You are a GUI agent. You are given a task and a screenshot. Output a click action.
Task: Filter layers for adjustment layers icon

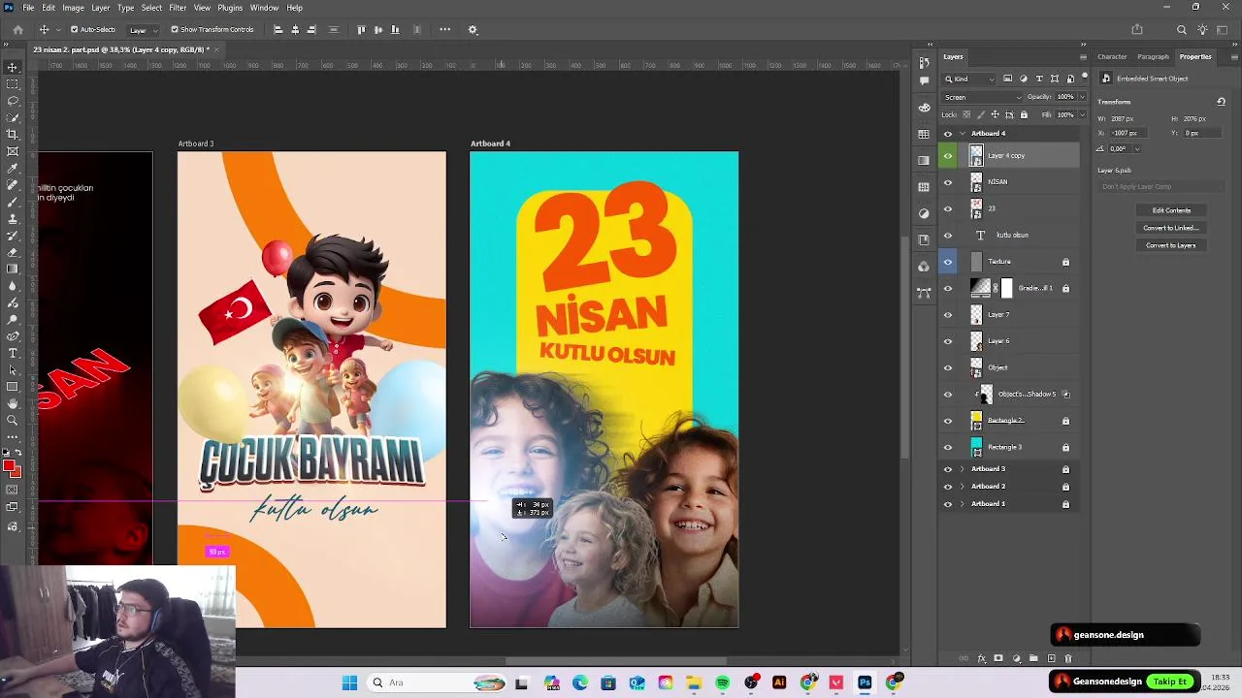click(x=1024, y=79)
